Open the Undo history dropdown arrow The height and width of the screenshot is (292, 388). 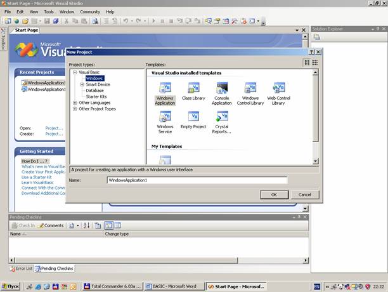pyautogui.click(x=132, y=21)
